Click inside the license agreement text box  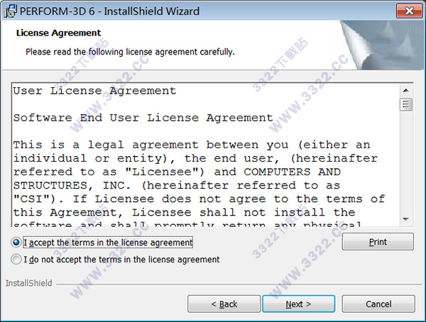(x=206, y=155)
